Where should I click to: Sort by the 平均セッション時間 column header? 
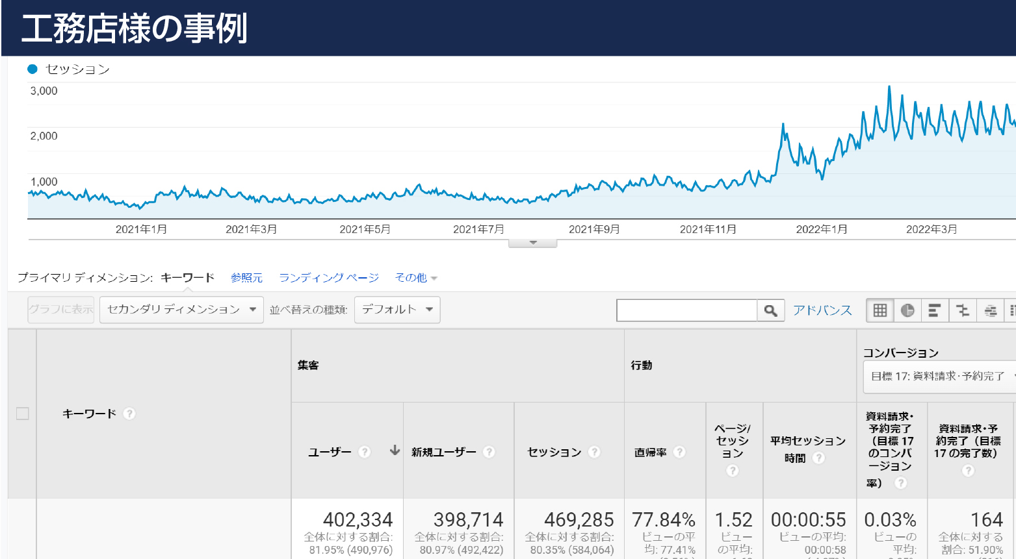[x=808, y=449]
